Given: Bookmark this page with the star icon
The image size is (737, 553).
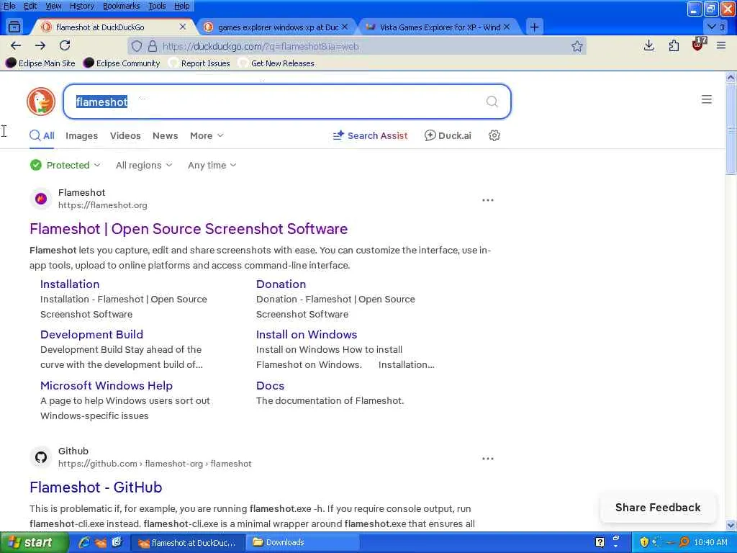Looking at the screenshot, I should coord(577,46).
